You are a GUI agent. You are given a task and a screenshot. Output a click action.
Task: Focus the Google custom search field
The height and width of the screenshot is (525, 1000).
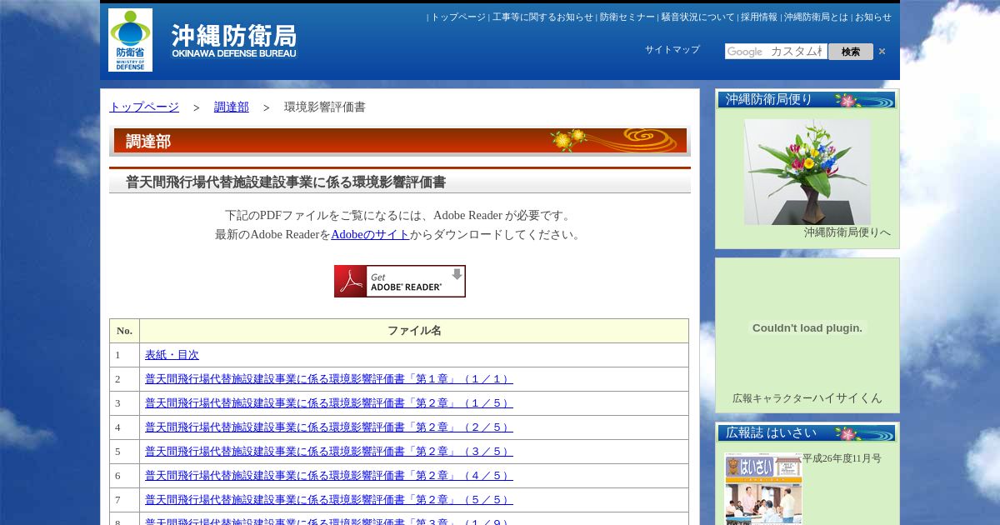[776, 52]
